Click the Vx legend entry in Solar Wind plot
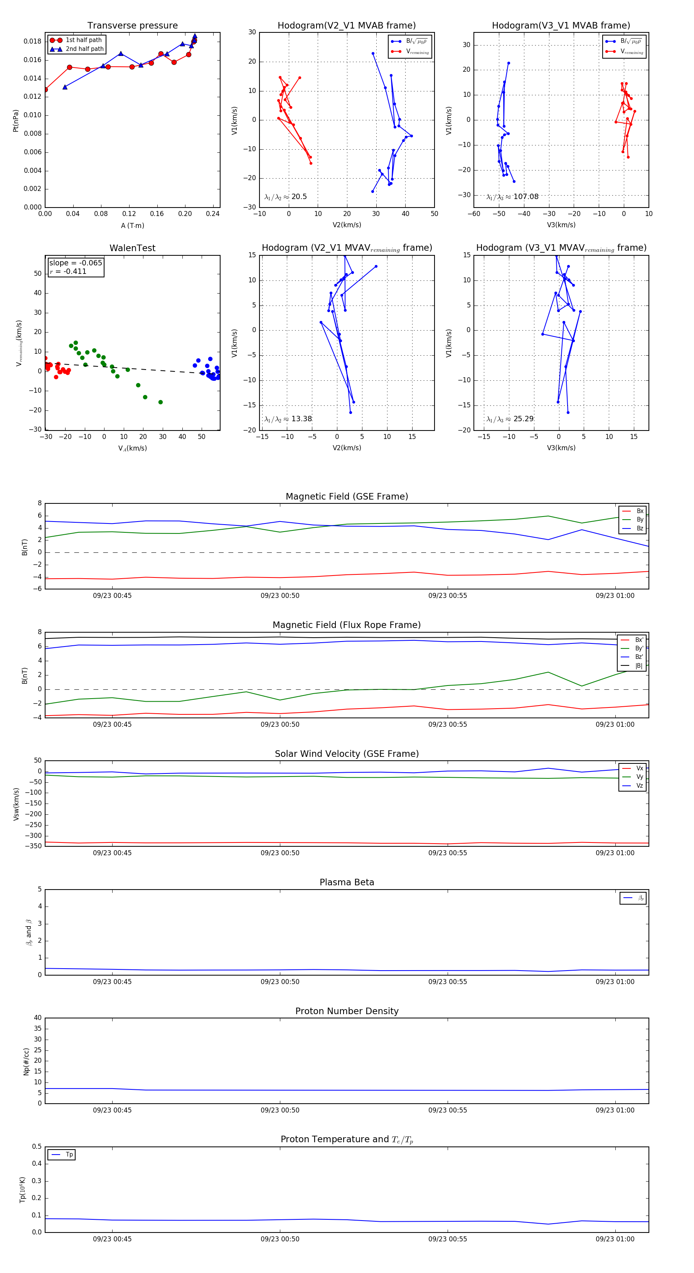The height and width of the screenshot is (1273, 694). point(633,768)
